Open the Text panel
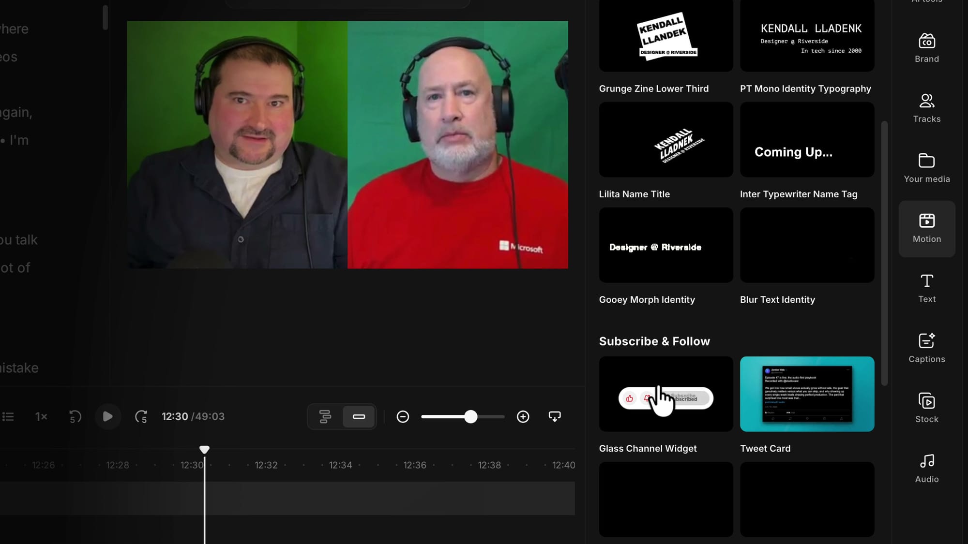This screenshot has width=968, height=544. (926, 288)
